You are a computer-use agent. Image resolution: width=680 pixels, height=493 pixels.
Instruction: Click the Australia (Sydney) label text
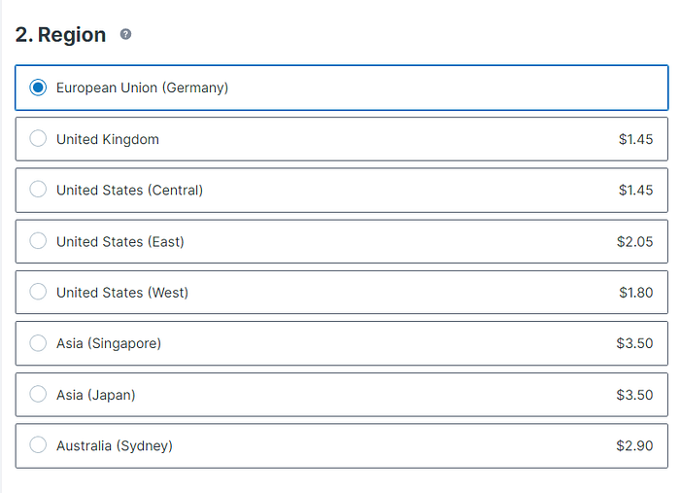tap(114, 445)
